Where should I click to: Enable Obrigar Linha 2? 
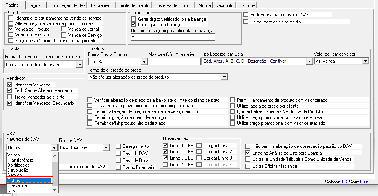coord(199,152)
